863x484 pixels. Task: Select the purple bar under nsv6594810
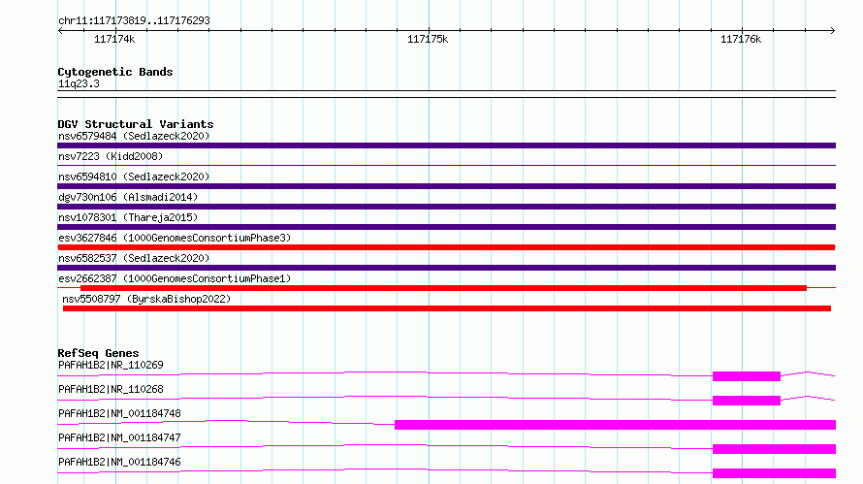point(446,186)
